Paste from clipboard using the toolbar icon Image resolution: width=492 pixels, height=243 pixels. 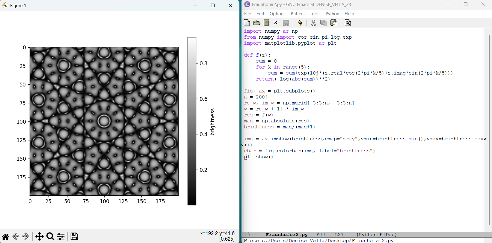pyautogui.click(x=333, y=23)
